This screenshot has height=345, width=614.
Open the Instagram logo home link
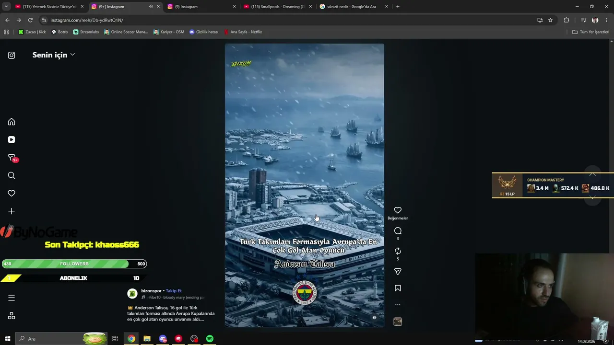coord(12,55)
